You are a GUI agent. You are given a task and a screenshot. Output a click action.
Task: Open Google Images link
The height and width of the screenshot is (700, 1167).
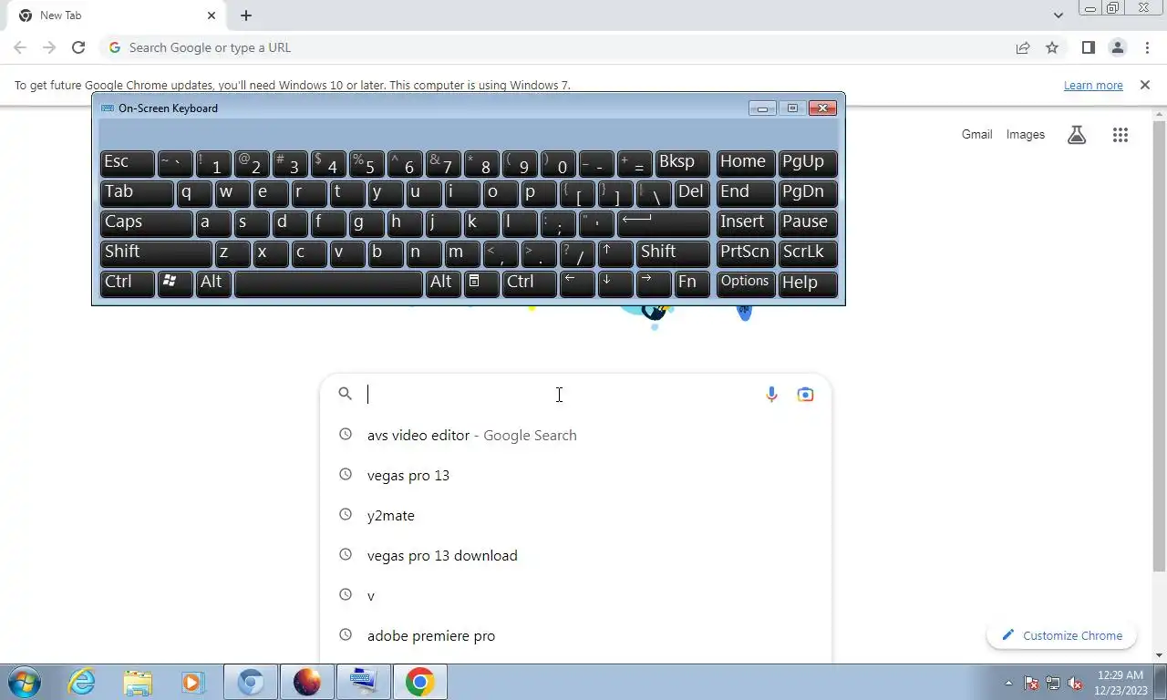click(1025, 134)
